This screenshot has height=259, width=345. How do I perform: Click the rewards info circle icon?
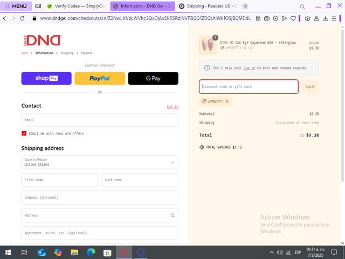207,68
